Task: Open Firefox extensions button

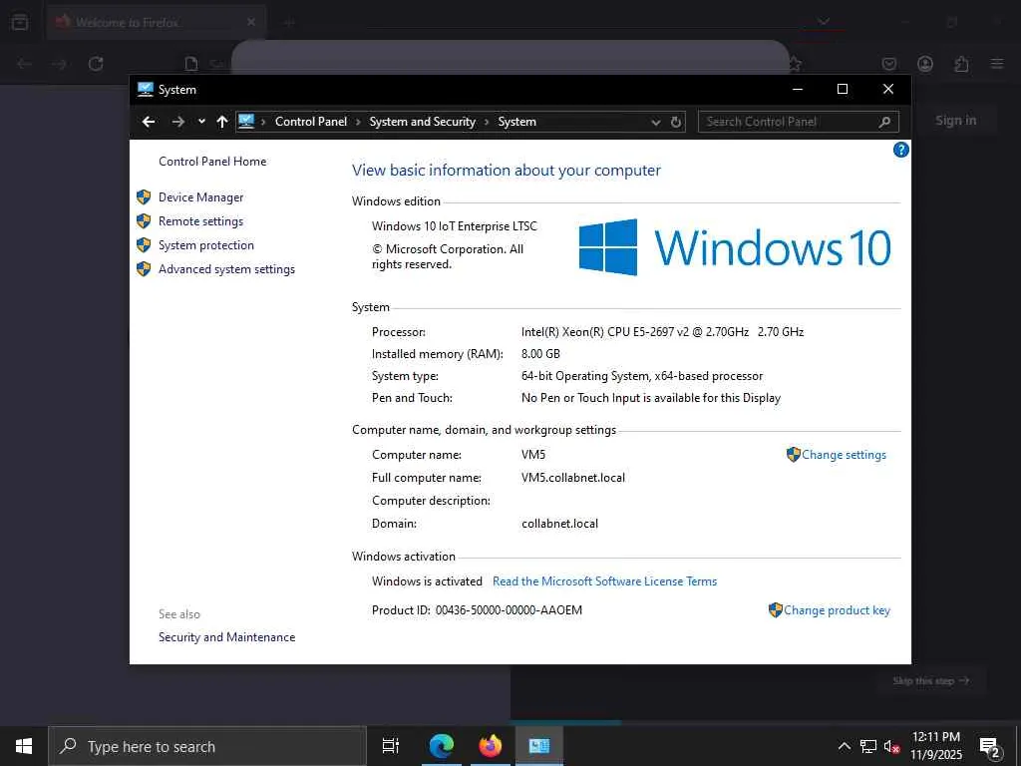Action: click(961, 64)
